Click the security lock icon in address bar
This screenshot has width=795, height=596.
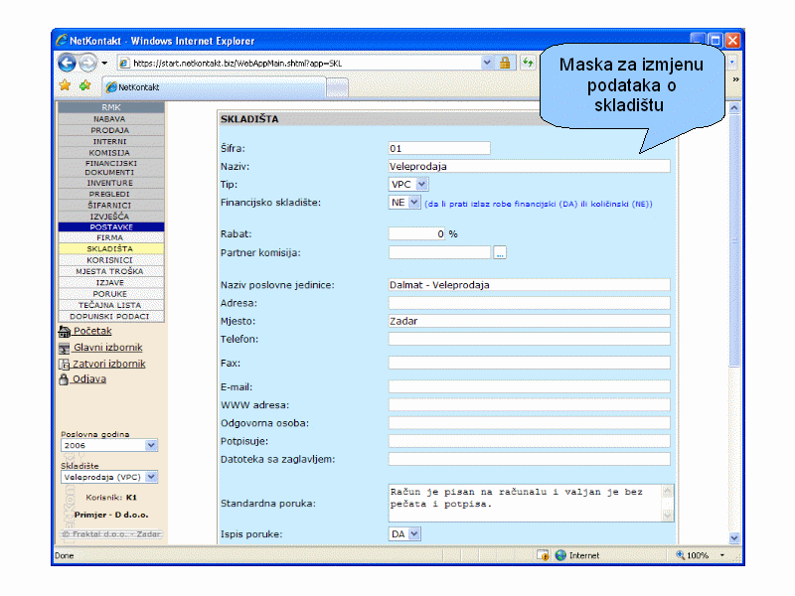pos(505,63)
